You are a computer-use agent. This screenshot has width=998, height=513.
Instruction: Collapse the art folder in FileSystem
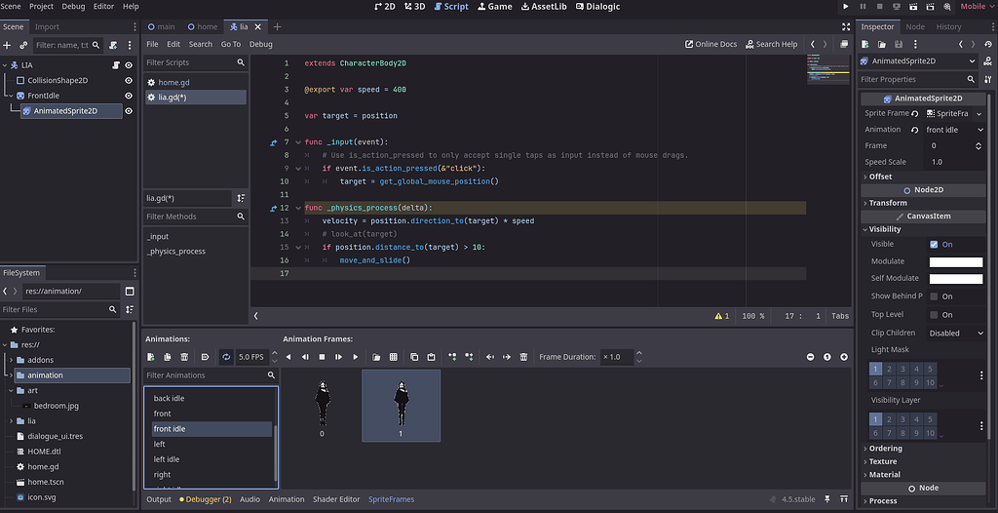(12, 391)
